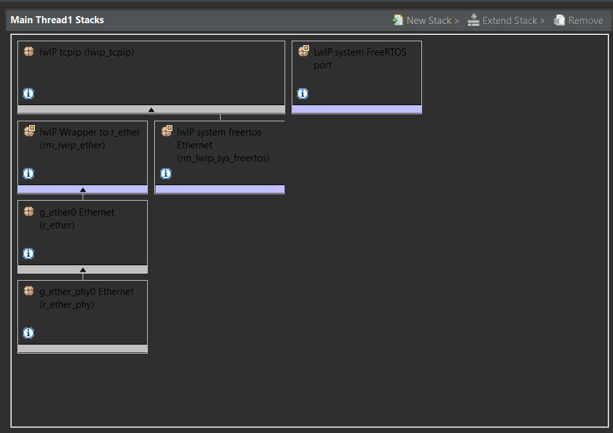Click the lwIP Wrapper to r_ether module icon
613x433 pixels.
pos(29,130)
